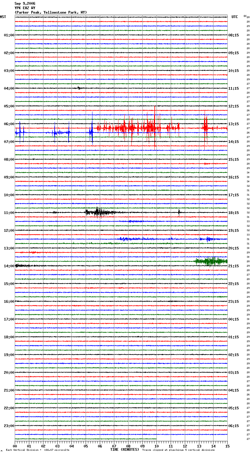Click the '15' minute axis tick label
The image size is (251, 454).
click(x=227, y=446)
